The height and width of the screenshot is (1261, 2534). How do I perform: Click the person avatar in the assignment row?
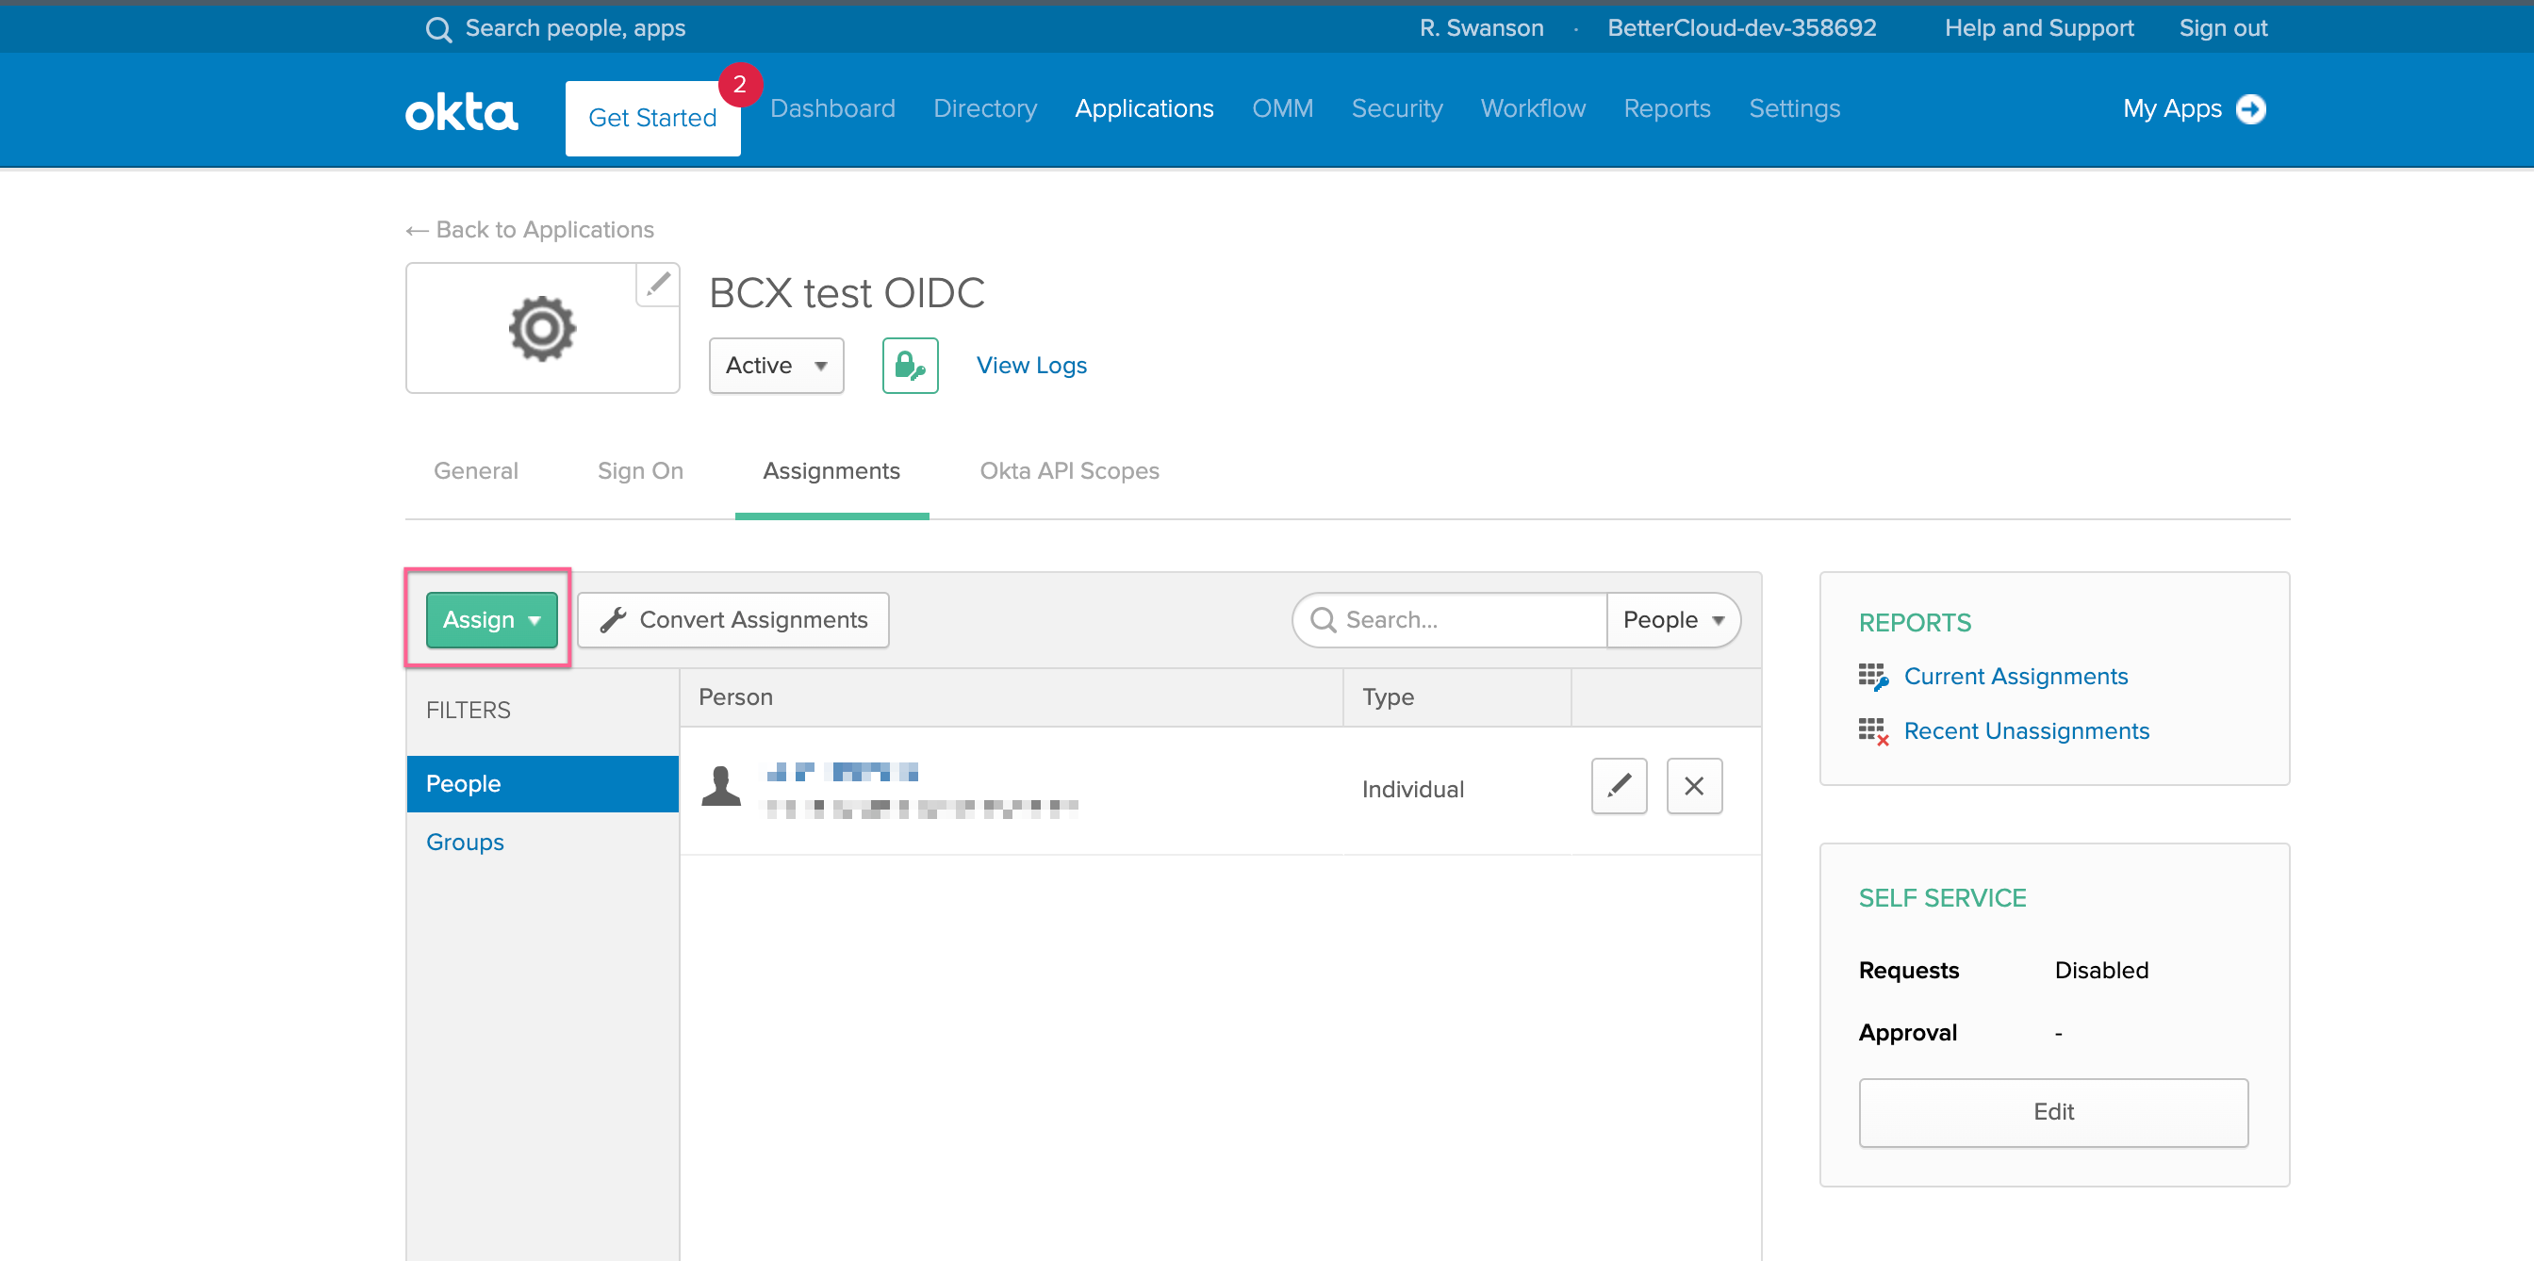(x=721, y=787)
